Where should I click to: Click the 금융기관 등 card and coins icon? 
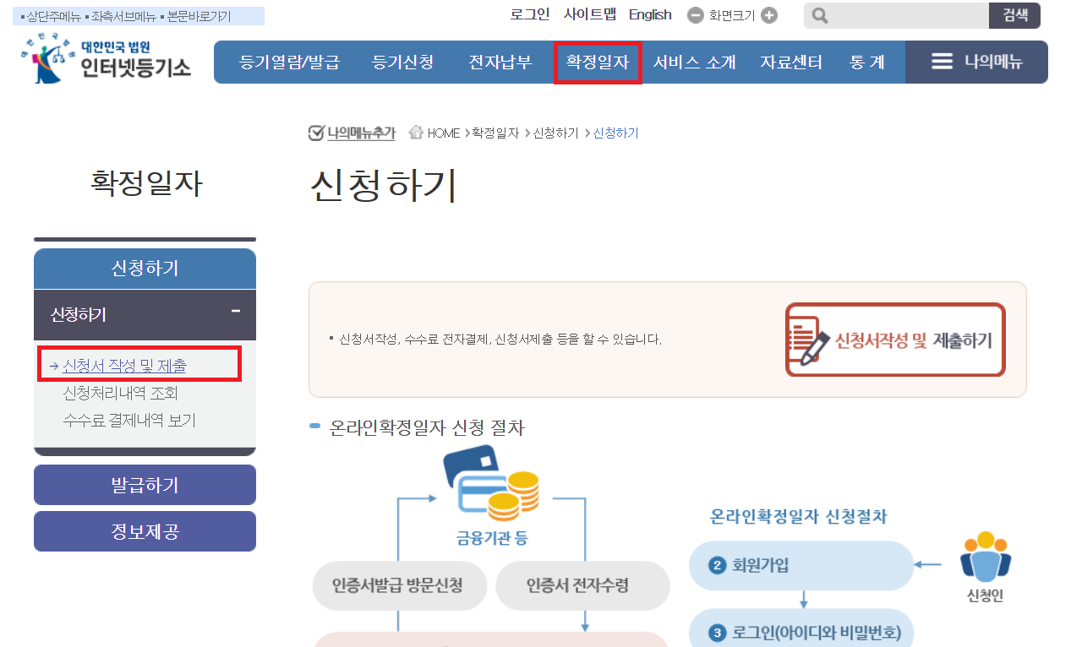point(491,483)
